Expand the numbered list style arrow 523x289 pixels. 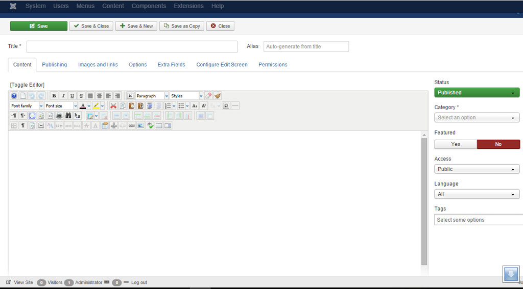click(x=174, y=106)
